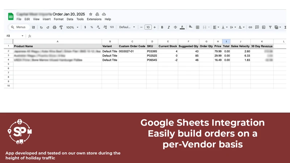
Task: Open the borders tool
Action: tap(198, 28)
